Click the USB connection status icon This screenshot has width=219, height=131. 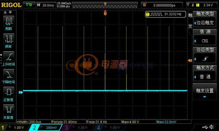pyautogui.click(x=205, y=127)
